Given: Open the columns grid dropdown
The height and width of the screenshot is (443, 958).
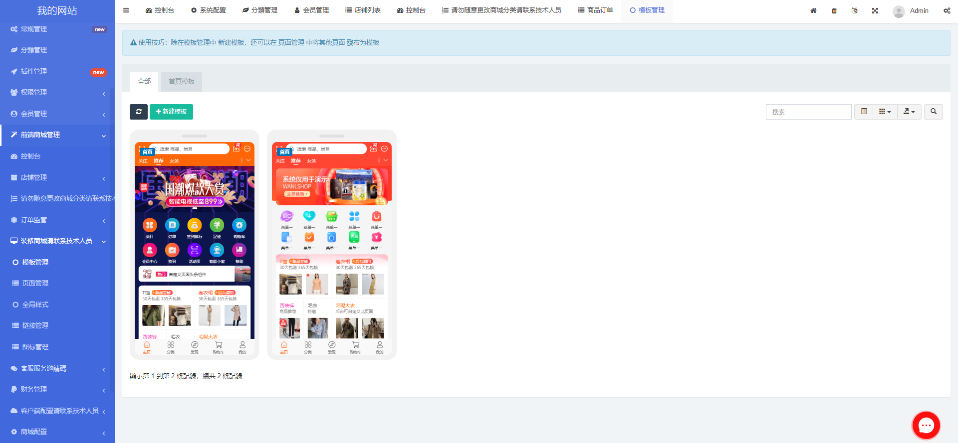Looking at the screenshot, I should 885,112.
